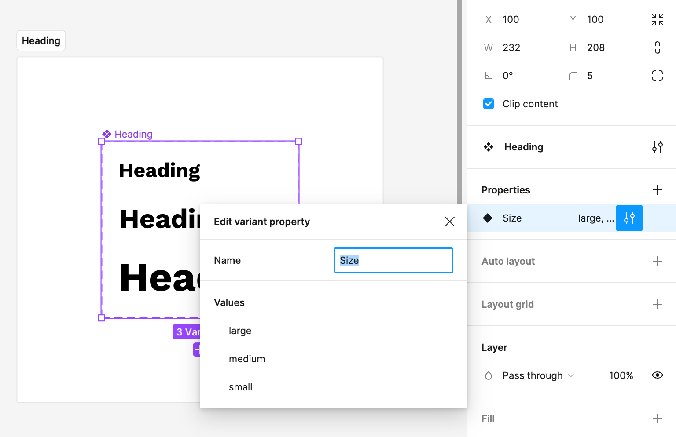Close the Edit variant property dialog
Screen dimensions: 676x437
point(449,222)
